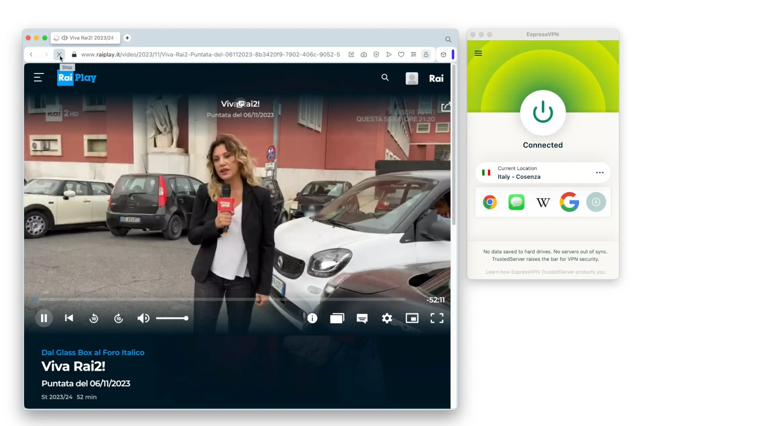Toggle subtitles in the video player

[x=362, y=318]
